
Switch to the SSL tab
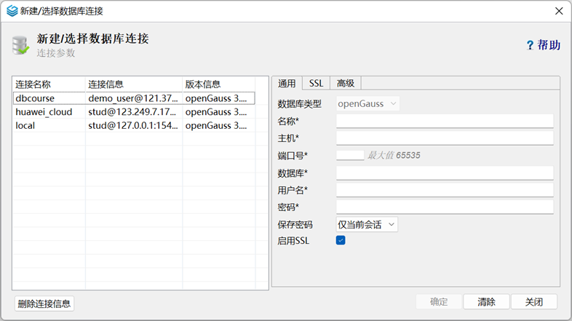pyautogui.click(x=316, y=84)
